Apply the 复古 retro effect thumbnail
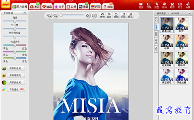194x120 pixels. click(x=182, y=42)
